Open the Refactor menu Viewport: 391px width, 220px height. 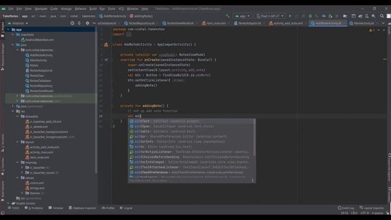(81, 9)
